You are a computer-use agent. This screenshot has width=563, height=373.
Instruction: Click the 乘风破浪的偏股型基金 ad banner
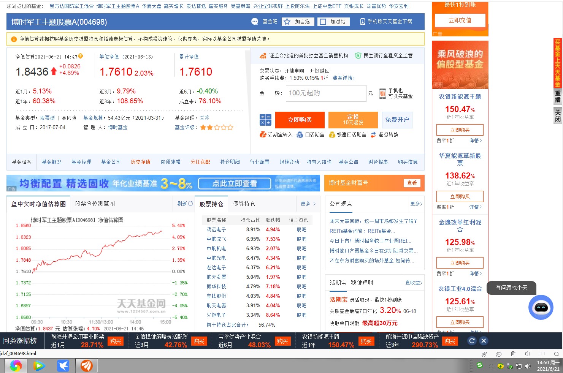coord(460,65)
